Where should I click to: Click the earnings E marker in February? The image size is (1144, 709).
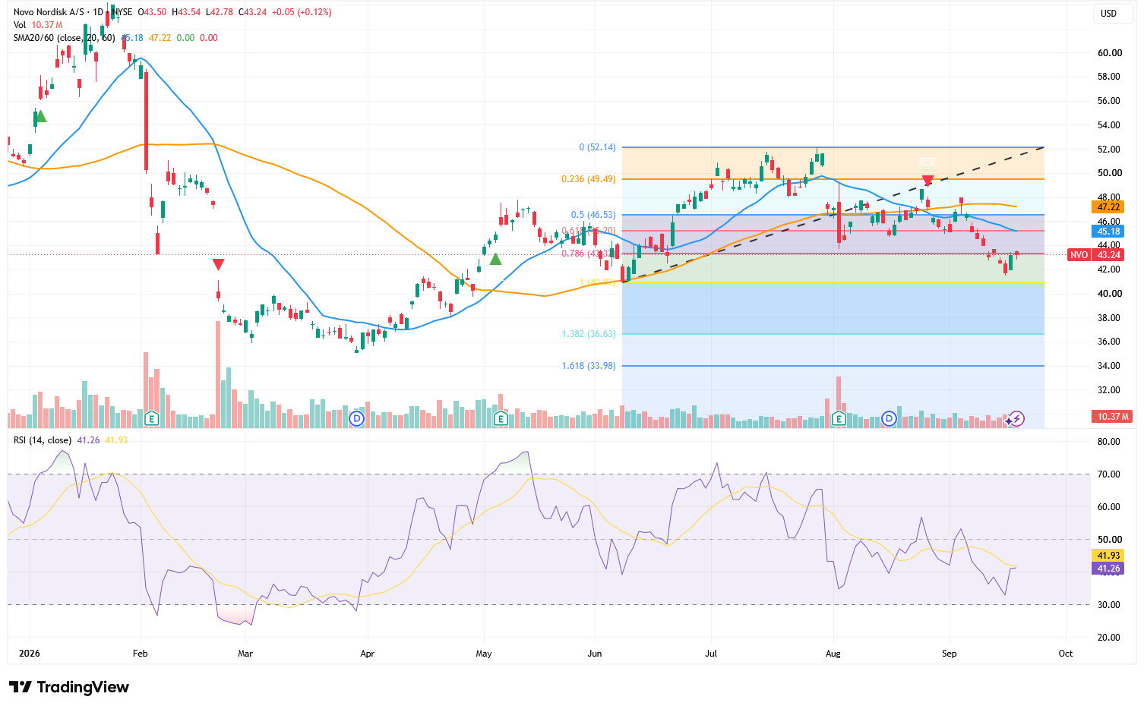[151, 418]
